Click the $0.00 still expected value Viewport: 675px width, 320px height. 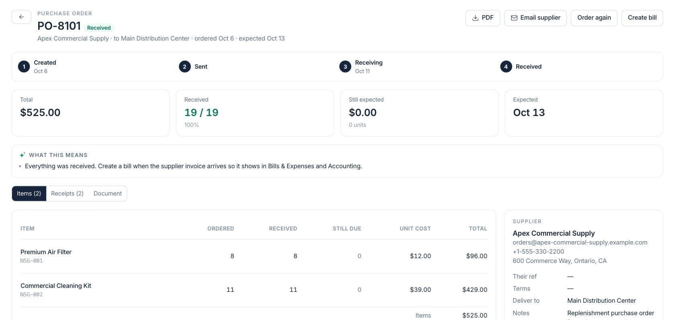[x=362, y=113]
